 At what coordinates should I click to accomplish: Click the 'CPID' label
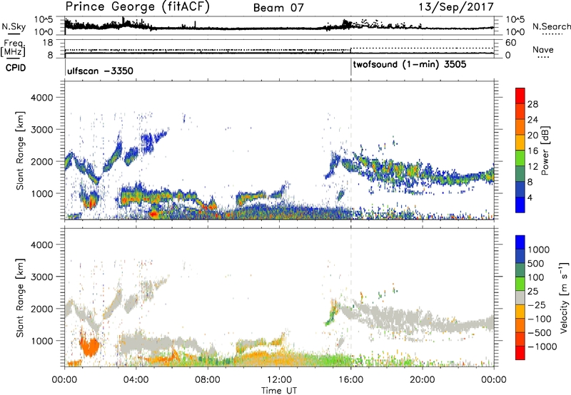16,68
